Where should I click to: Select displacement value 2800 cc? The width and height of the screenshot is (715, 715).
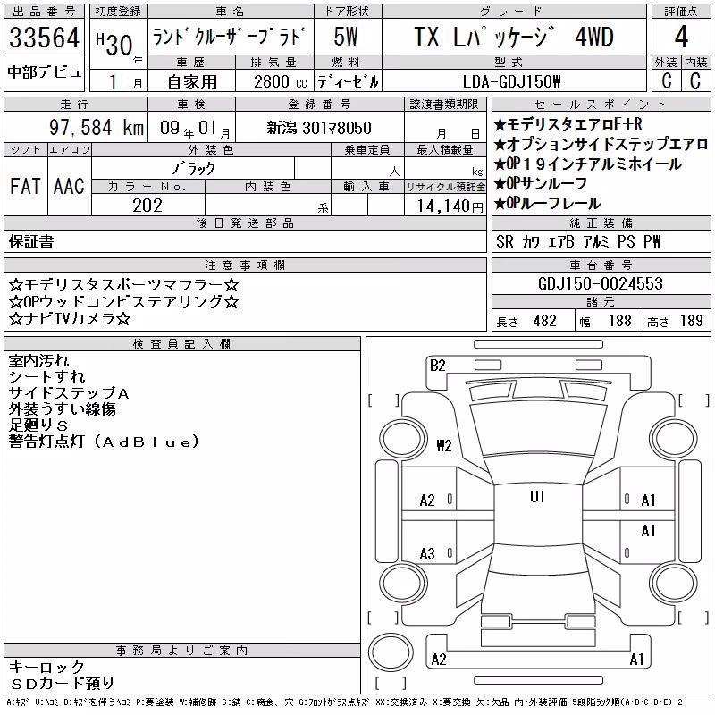[280, 81]
